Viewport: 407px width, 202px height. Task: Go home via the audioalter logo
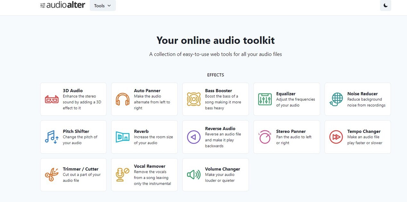tap(63, 5)
